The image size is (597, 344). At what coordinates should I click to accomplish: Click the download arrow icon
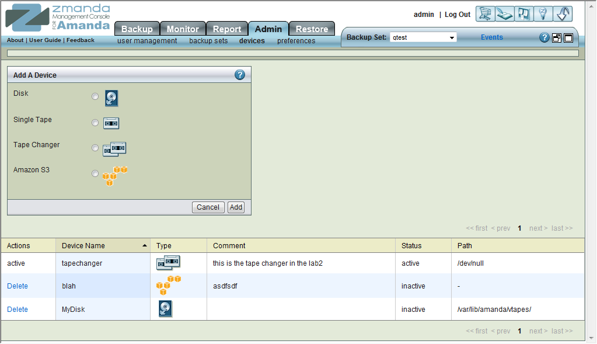point(562,13)
